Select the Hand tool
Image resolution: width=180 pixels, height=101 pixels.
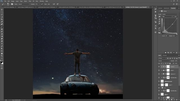(x=2, y=54)
